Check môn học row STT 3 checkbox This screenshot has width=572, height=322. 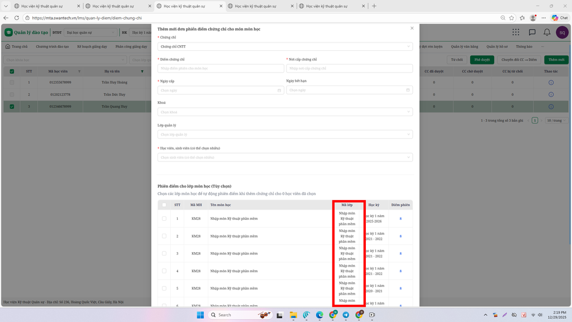coord(164,253)
